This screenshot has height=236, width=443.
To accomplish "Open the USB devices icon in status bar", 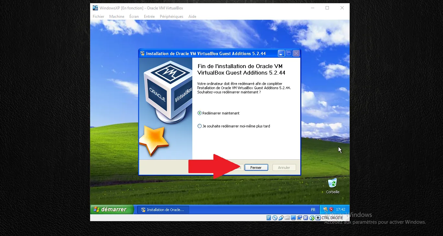I will pyautogui.click(x=281, y=218).
